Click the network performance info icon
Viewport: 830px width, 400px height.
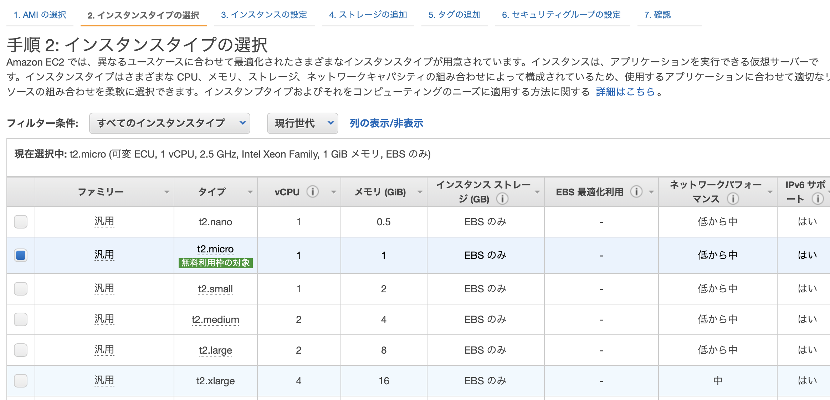[733, 199]
